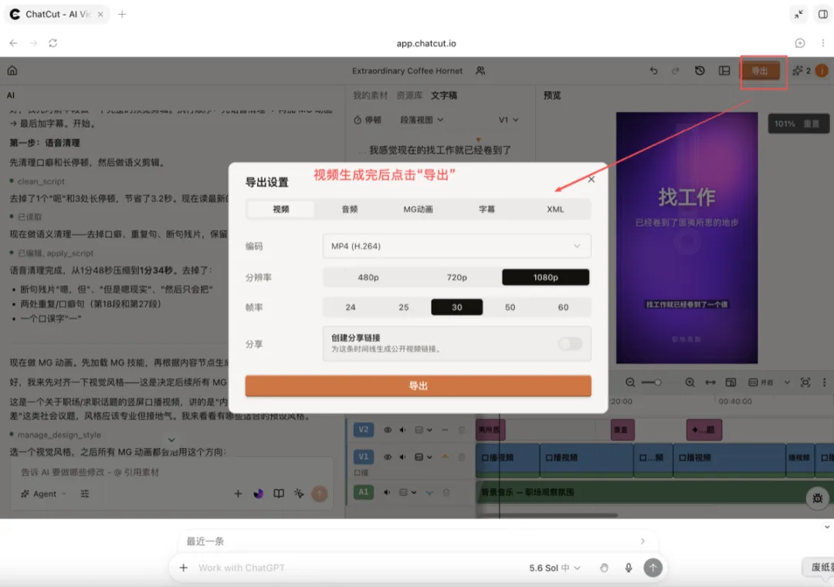Go to the home icon in ChatCut
The width and height of the screenshot is (834, 587).
pos(12,70)
